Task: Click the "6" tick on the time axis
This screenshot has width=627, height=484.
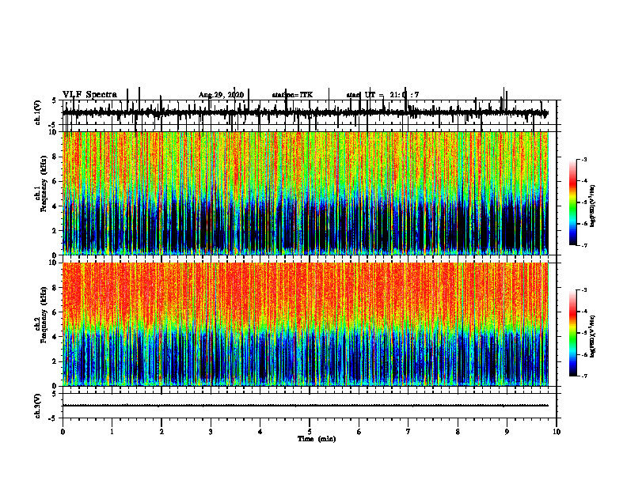Action: (x=359, y=432)
